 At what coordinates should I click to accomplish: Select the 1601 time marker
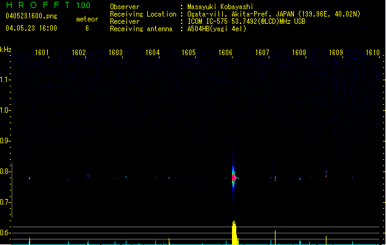[x=42, y=53]
